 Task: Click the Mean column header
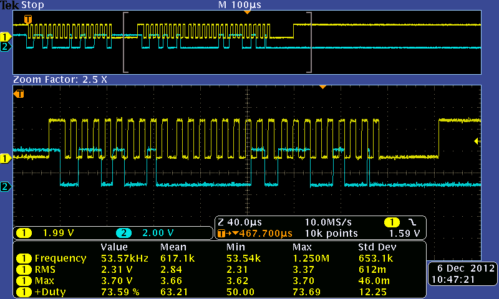pos(173,247)
